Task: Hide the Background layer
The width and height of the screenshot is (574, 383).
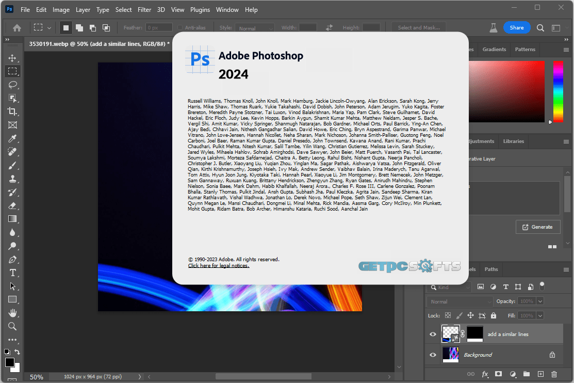Action: pos(433,355)
